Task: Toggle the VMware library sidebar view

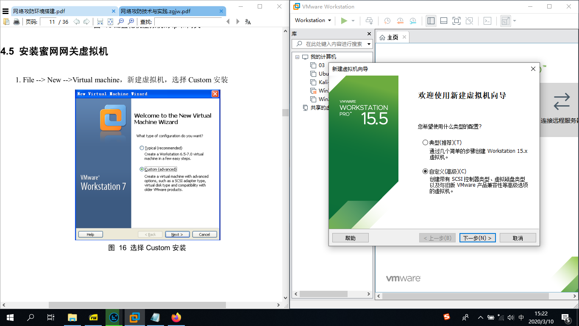Action: click(x=431, y=20)
